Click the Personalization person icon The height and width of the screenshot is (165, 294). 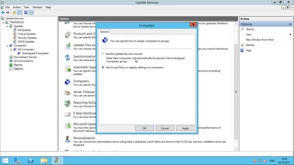point(68,139)
